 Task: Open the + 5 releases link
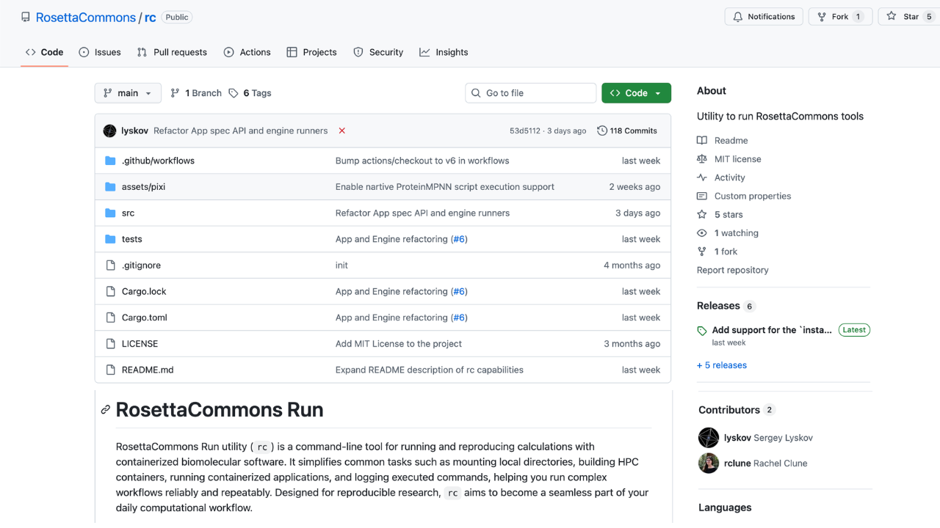click(722, 365)
